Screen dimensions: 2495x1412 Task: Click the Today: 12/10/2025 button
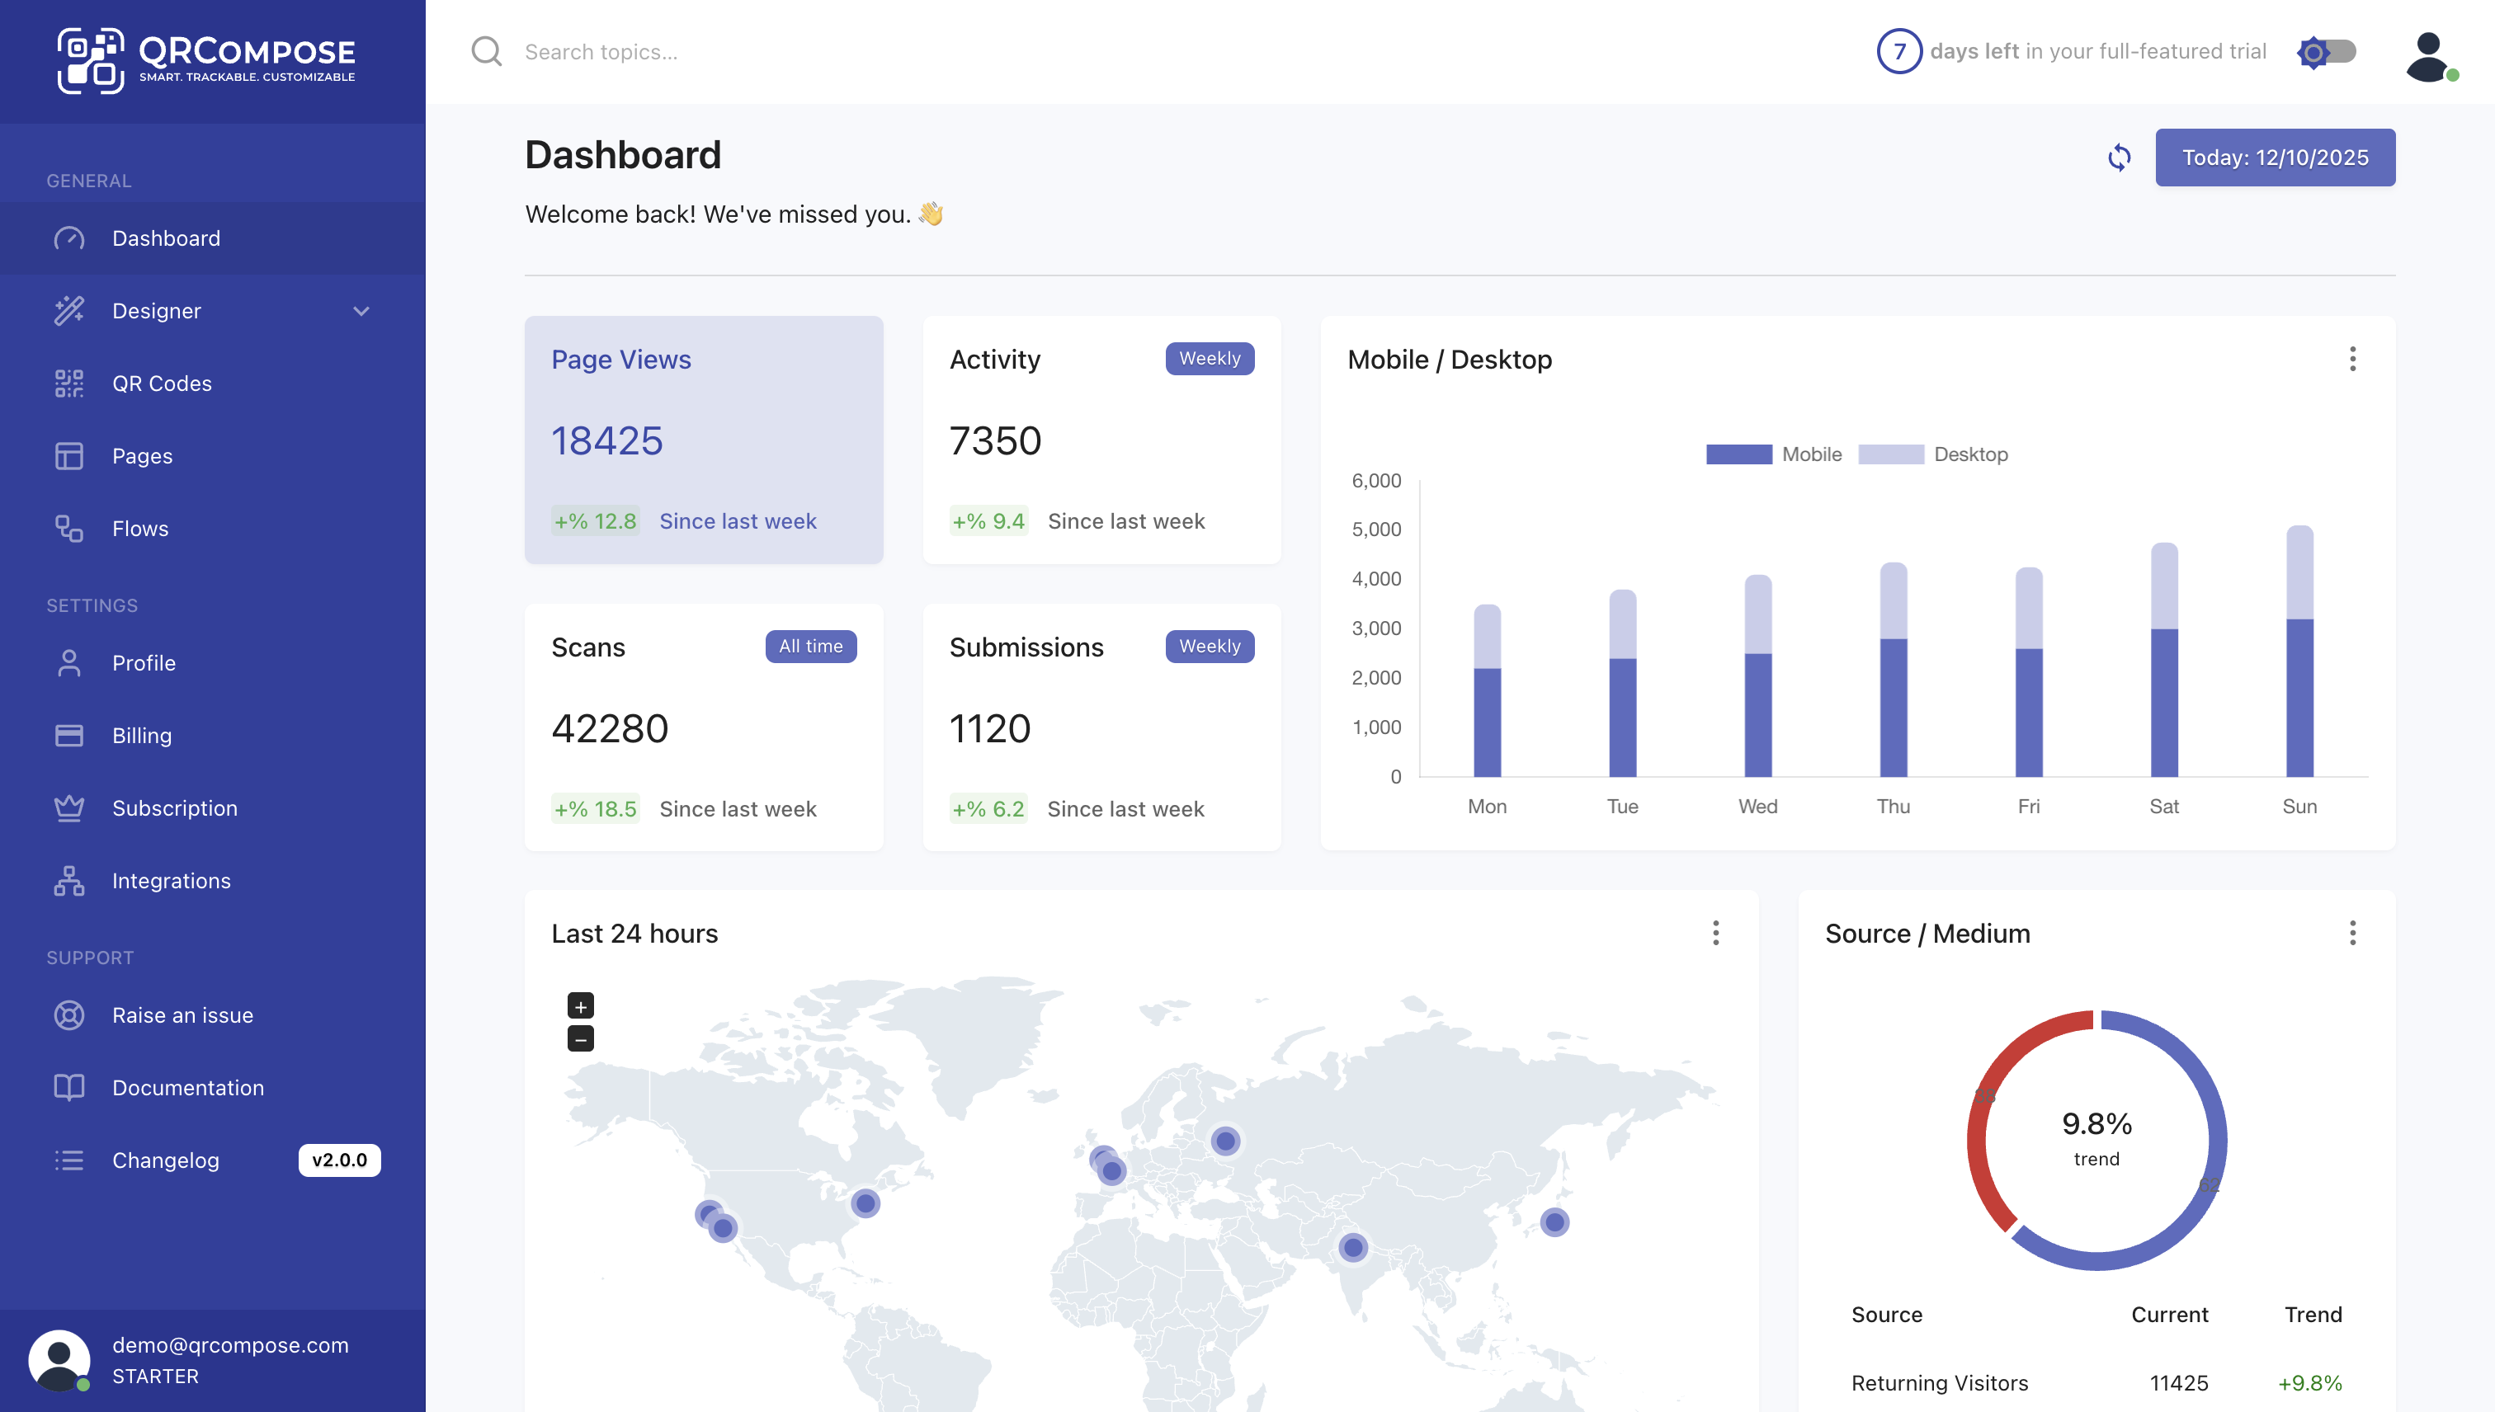pos(2275,157)
